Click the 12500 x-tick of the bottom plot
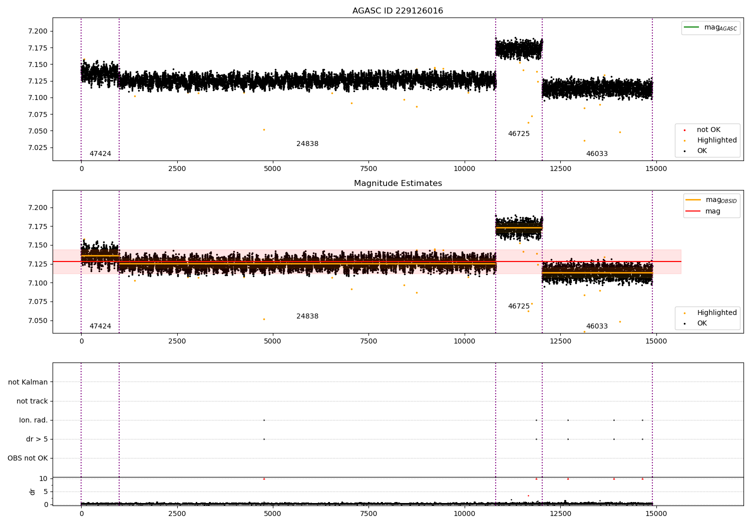The image size is (751, 525). click(560, 514)
